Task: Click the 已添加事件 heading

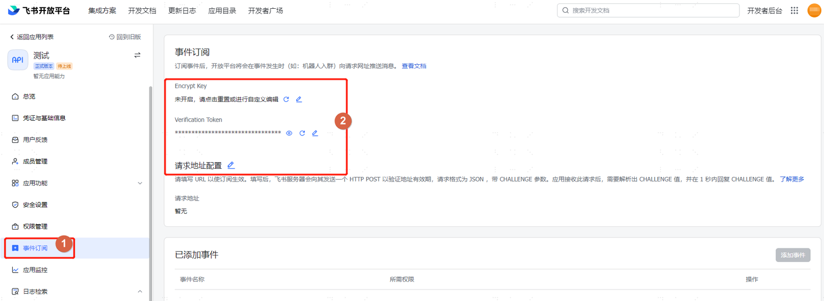Action: click(x=197, y=255)
